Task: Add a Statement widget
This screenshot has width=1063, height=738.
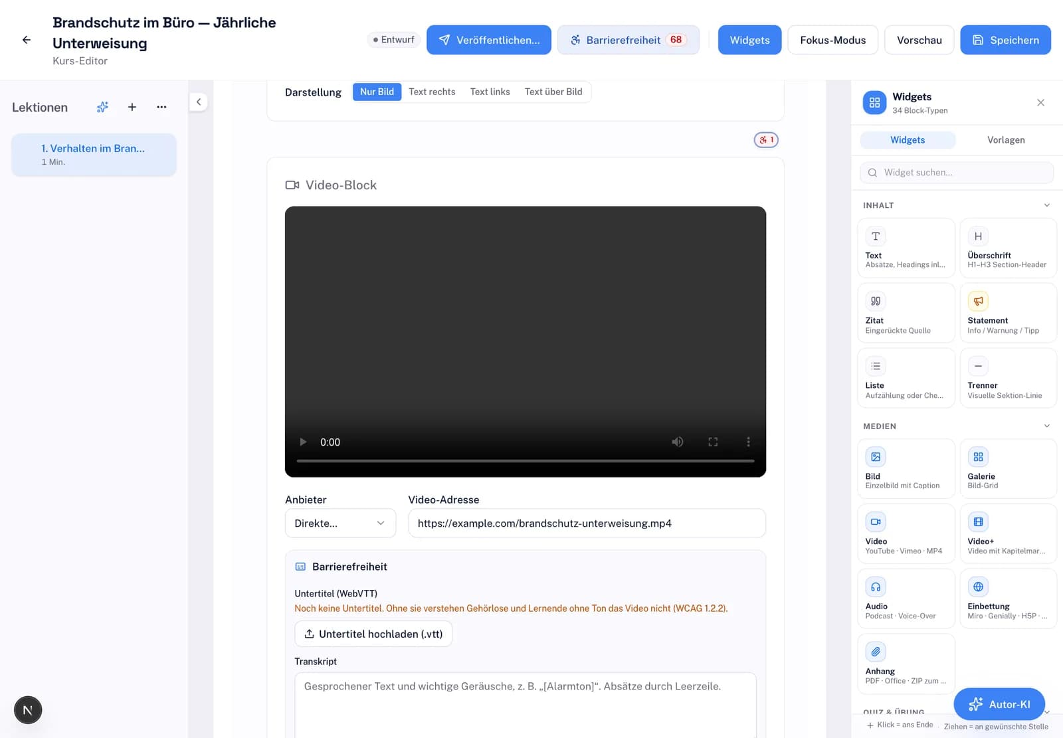Action: (1008, 313)
